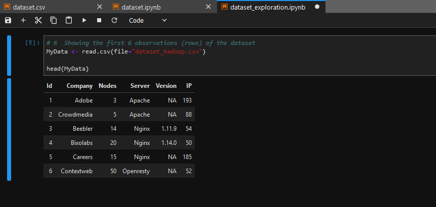Click the Id column header
Screen dimensions: 436x207
[50, 86]
